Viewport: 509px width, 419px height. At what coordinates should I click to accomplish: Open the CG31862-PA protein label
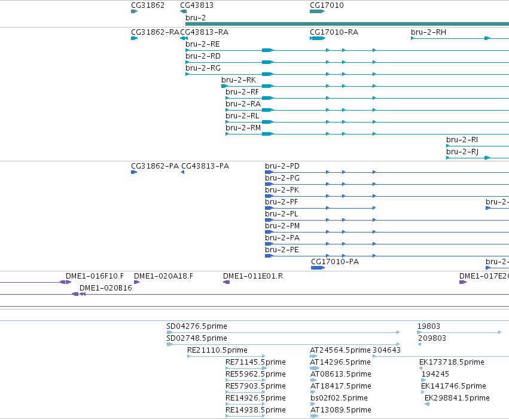pyautogui.click(x=155, y=166)
